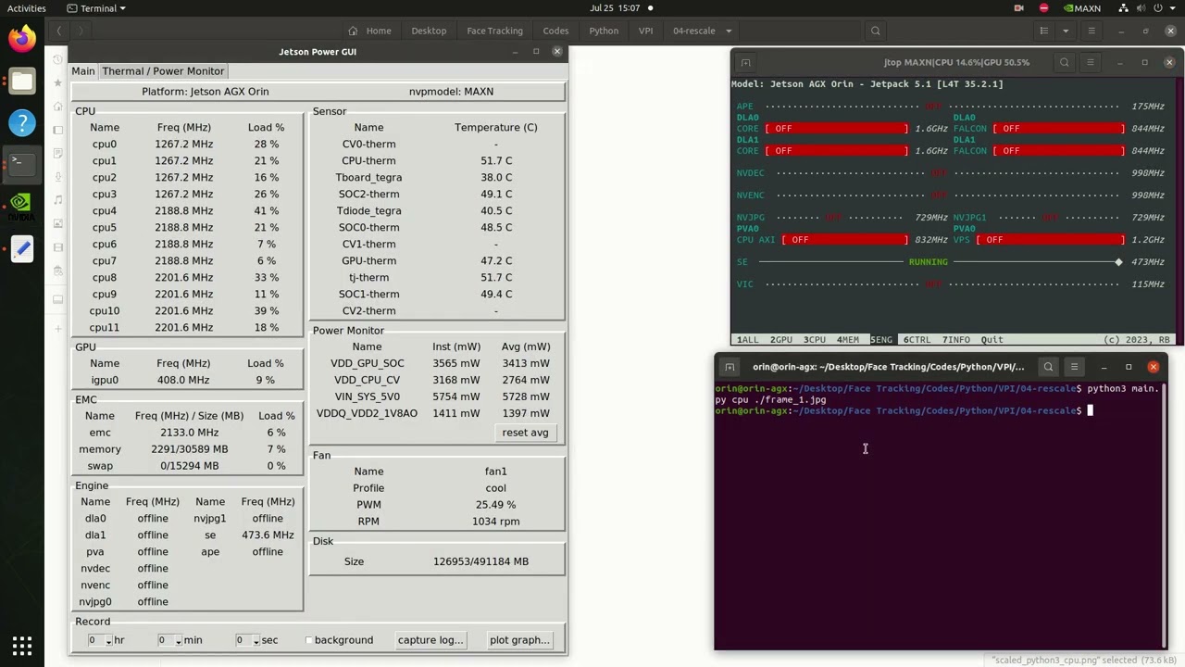Image resolution: width=1185 pixels, height=667 pixels.
Task: Select 4MEM page in jtop
Action: [x=848, y=340]
